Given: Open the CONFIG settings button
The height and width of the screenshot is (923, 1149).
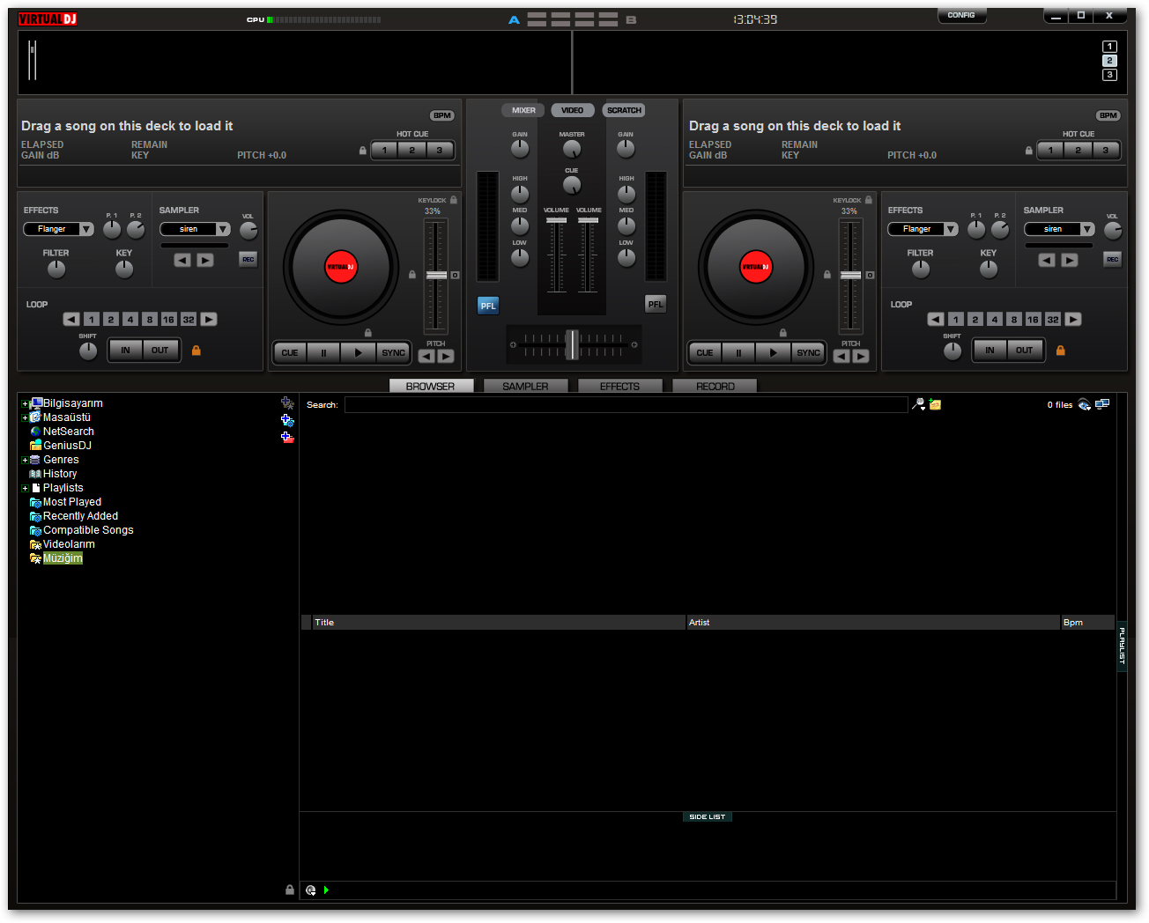Looking at the screenshot, I should [961, 15].
